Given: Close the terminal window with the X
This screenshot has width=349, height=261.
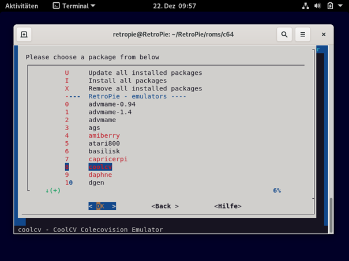Looking at the screenshot, I should pos(324,35).
